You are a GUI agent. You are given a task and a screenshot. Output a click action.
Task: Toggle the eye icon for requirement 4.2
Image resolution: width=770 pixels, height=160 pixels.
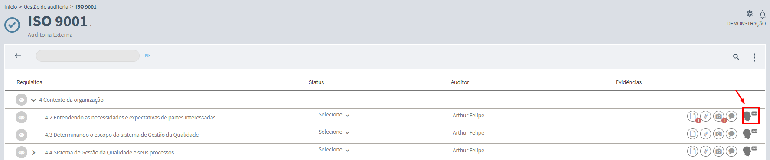coord(21,117)
